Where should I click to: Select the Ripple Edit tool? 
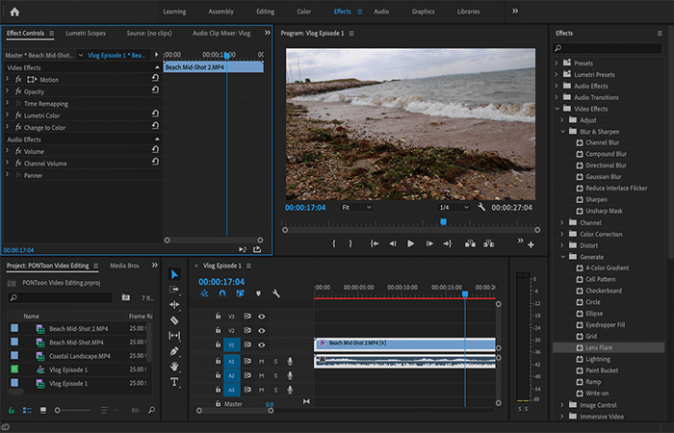click(x=174, y=305)
